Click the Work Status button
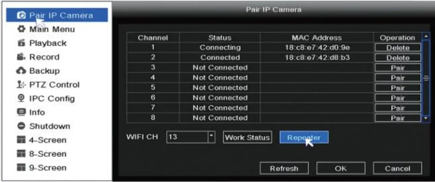This screenshot has height=182, width=435. (x=247, y=137)
